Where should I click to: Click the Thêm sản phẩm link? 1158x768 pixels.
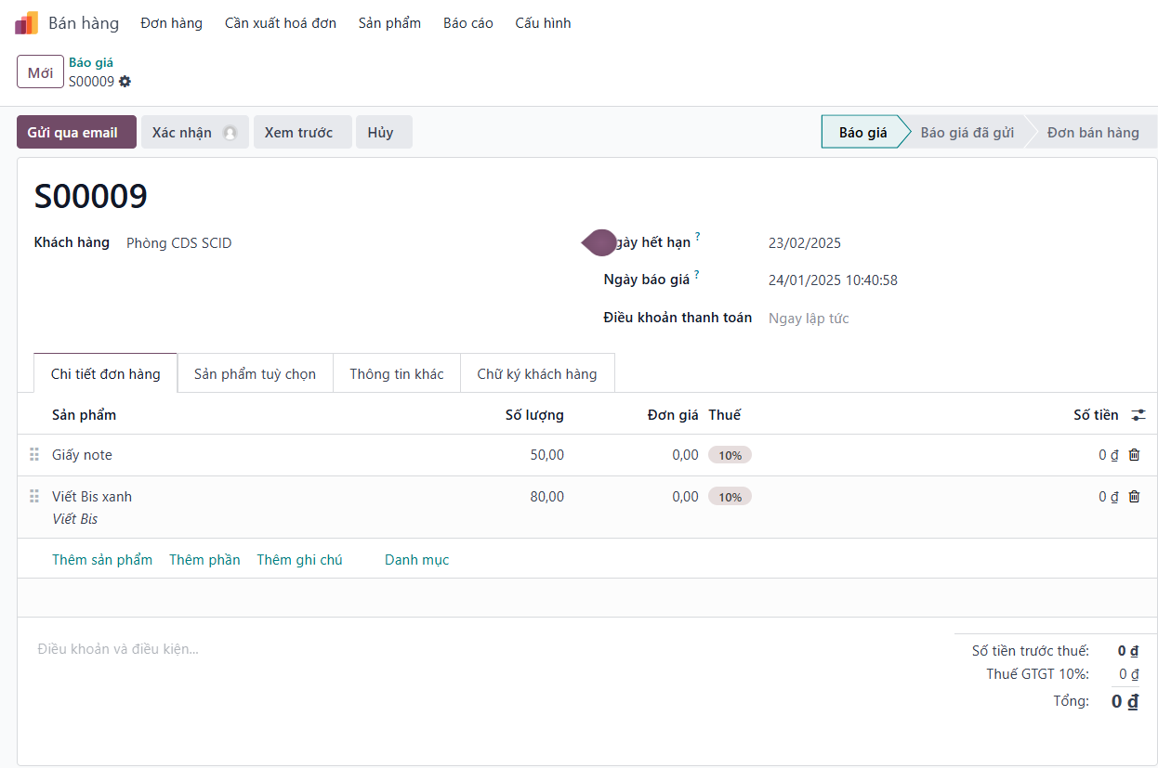[102, 560]
